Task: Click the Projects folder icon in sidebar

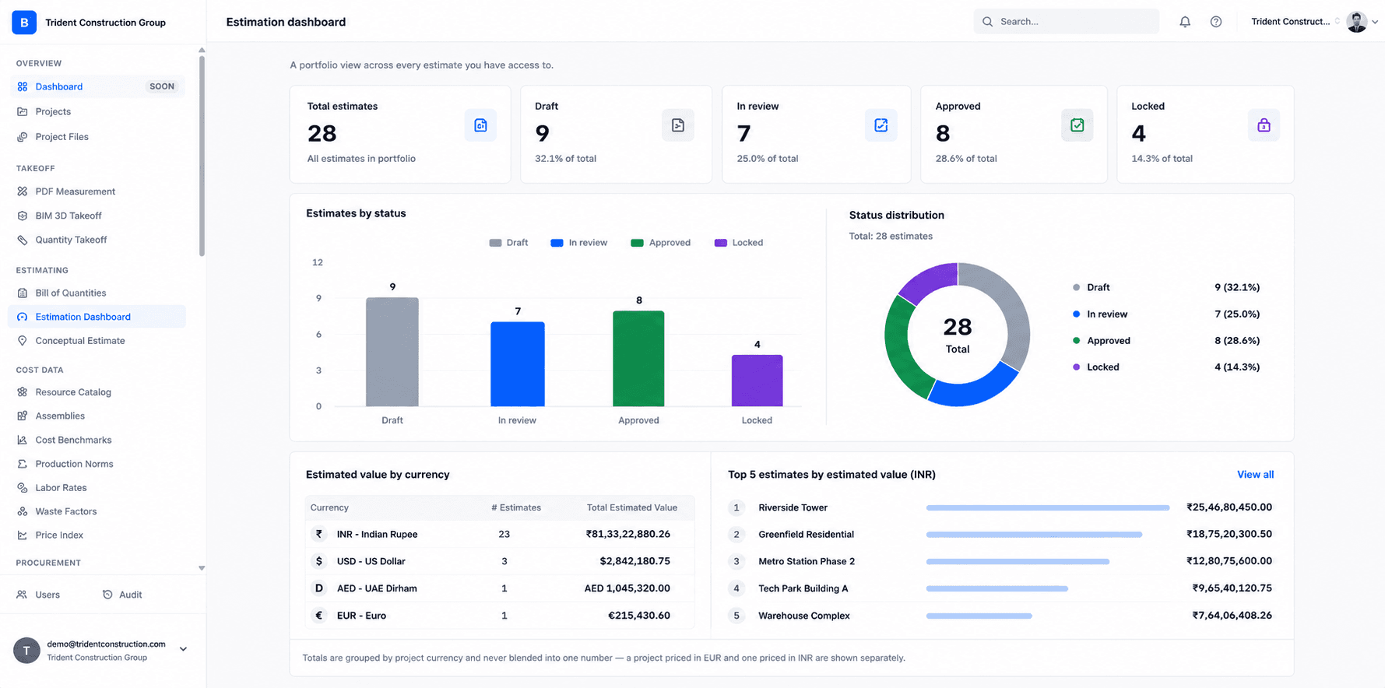Action: pyautogui.click(x=23, y=112)
